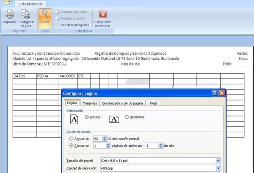
Task: Select Horizontal orientation radio button
Action: 127,117
